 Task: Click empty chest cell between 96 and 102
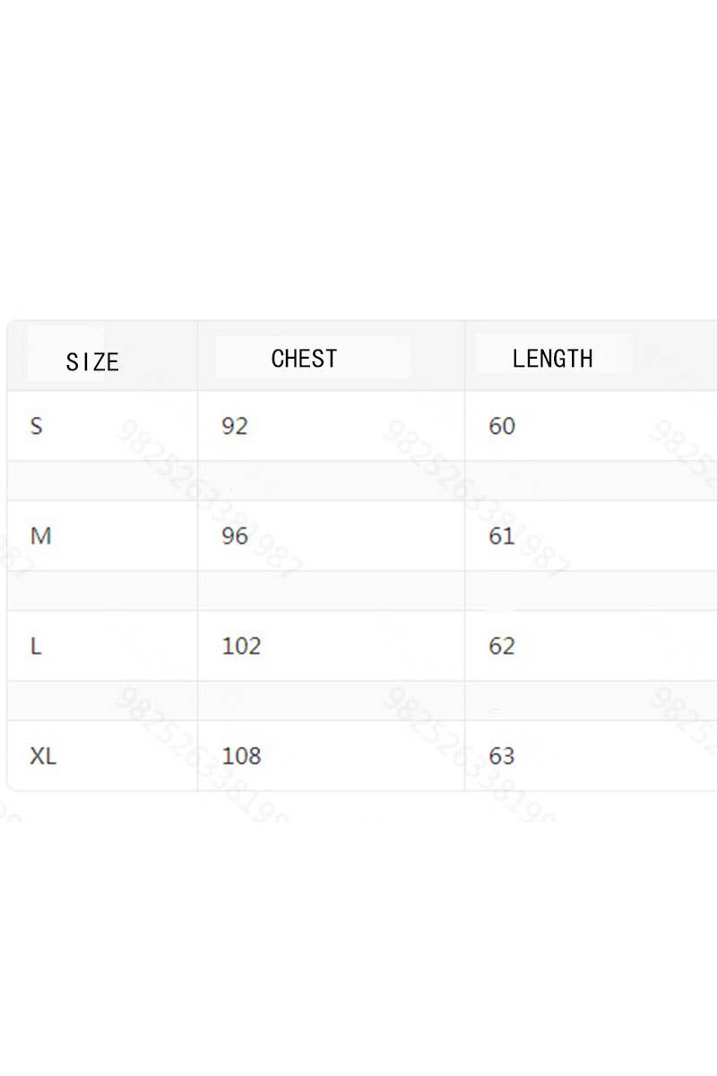click(x=331, y=591)
